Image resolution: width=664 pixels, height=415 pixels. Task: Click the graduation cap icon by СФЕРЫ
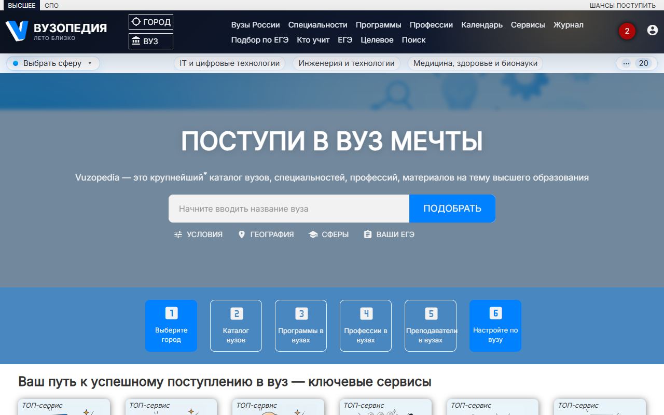click(x=313, y=234)
